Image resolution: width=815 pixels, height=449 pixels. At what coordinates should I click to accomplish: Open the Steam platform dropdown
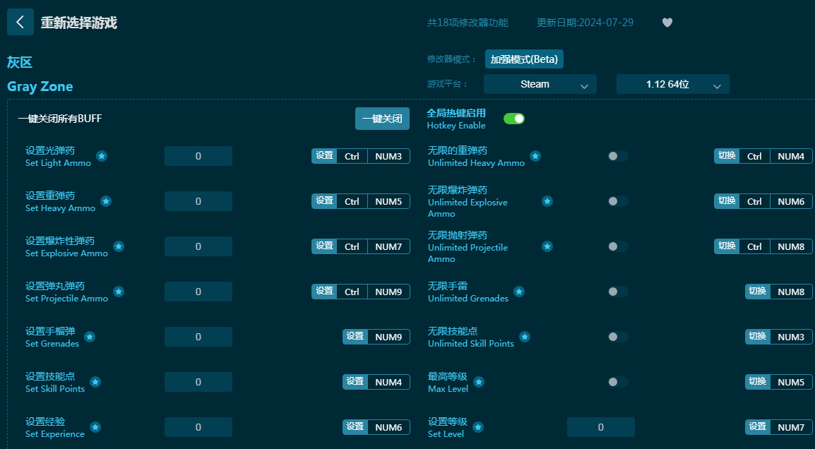click(x=540, y=84)
